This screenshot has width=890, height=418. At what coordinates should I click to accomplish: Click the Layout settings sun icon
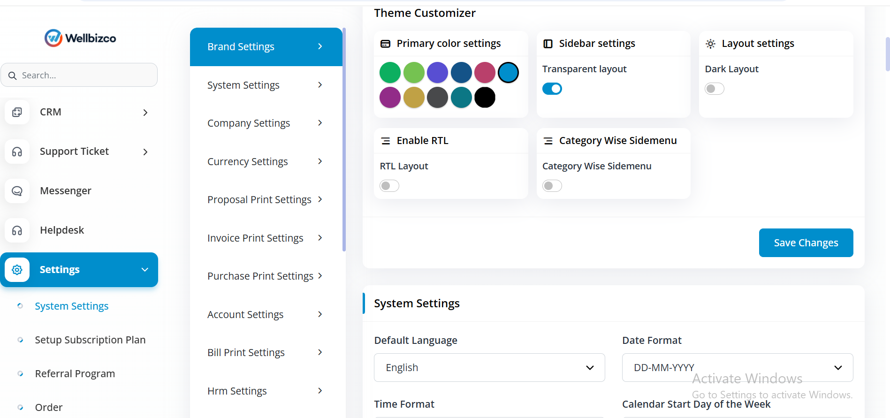click(x=710, y=44)
